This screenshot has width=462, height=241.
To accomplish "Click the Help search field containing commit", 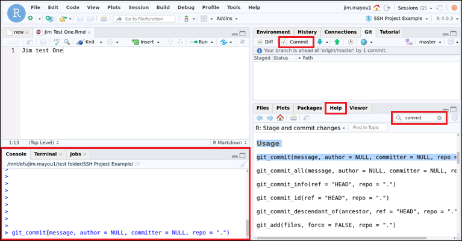I will click(x=419, y=118).
